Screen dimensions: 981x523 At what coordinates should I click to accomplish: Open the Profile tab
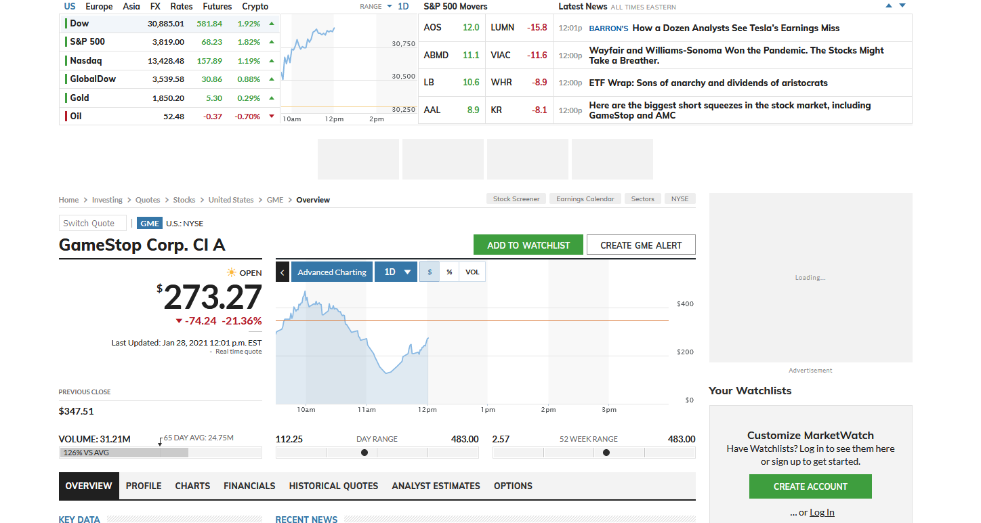(x=144, y=486)
